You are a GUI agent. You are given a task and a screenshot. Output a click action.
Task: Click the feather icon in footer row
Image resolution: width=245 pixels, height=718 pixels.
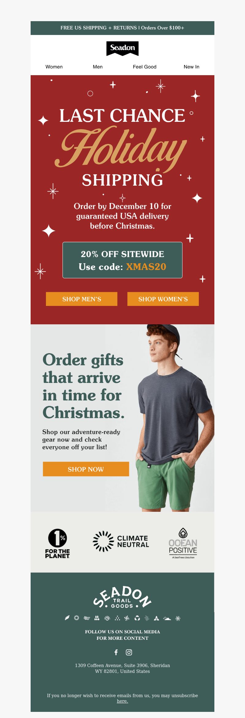67,618
